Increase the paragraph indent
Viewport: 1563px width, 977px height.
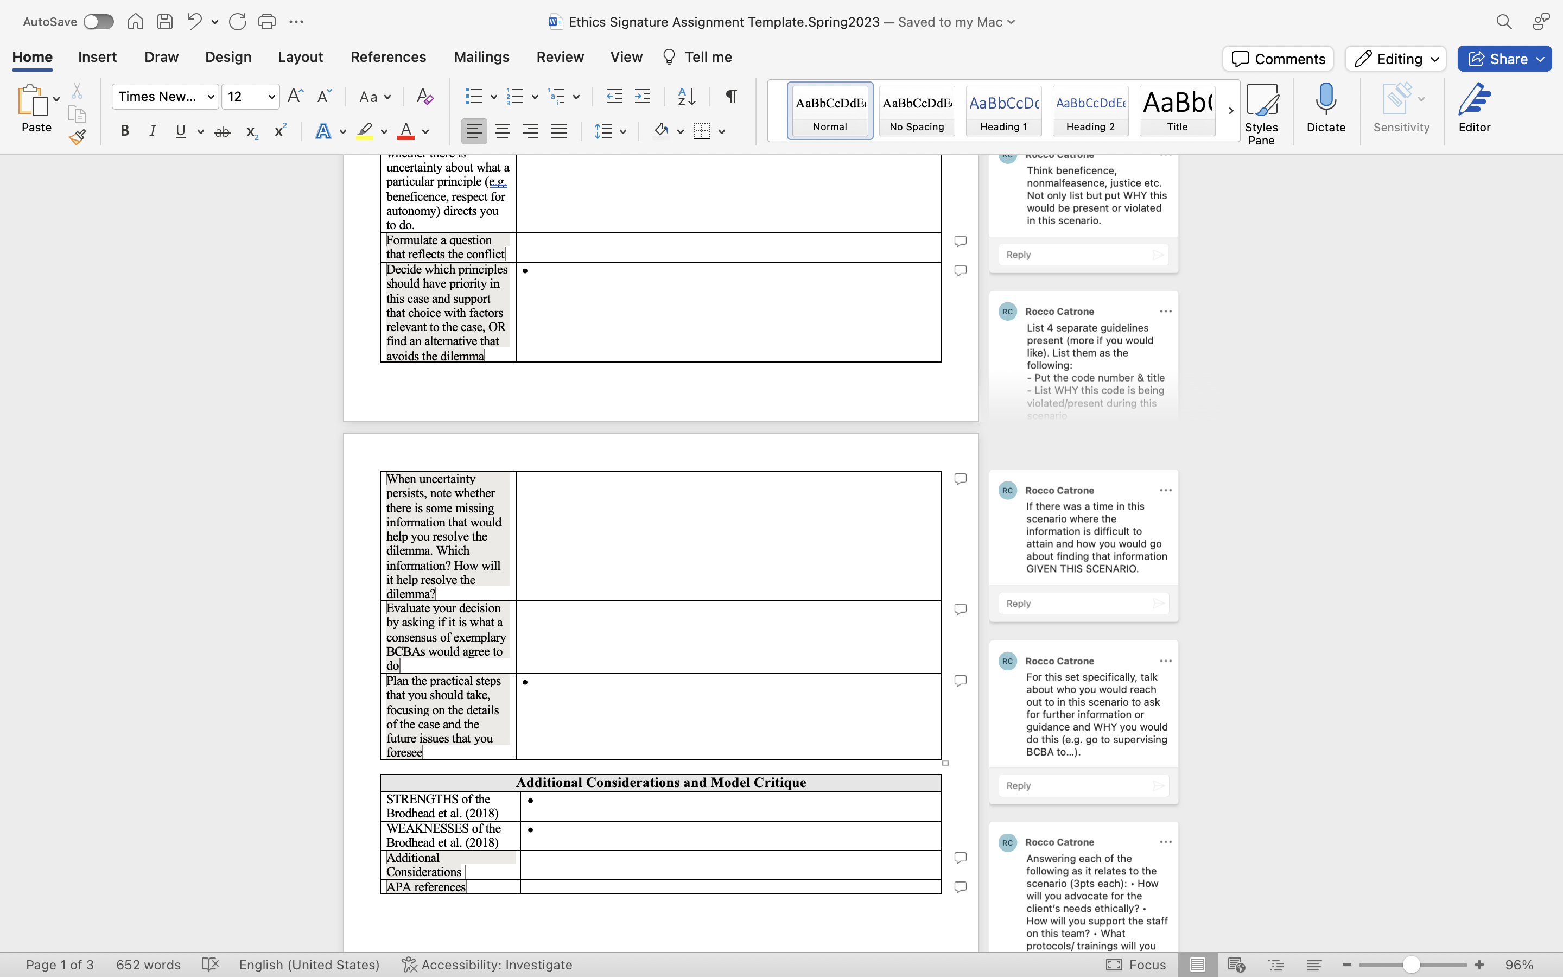[642, 97]
